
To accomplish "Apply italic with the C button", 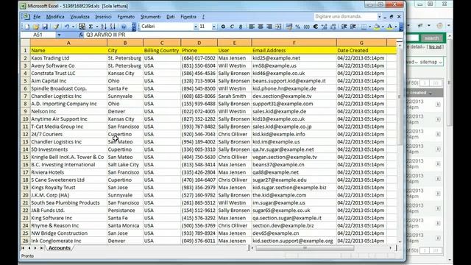I will point(232,26).
